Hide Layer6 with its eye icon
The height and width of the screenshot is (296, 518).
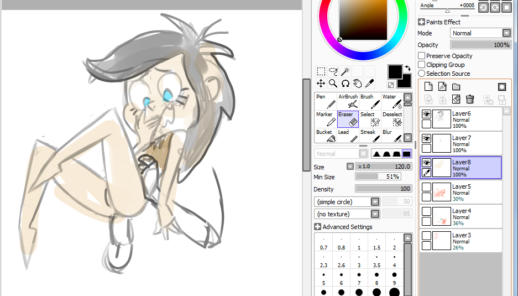point(426,113)
